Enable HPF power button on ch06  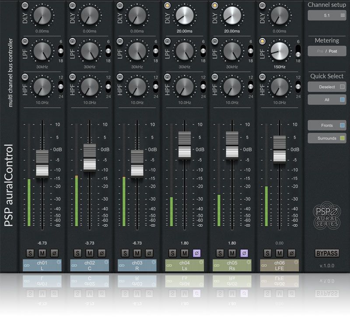tap(262, 77)
